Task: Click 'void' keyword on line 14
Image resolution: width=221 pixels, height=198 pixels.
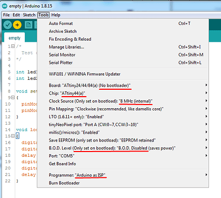Action: [22, 130]
